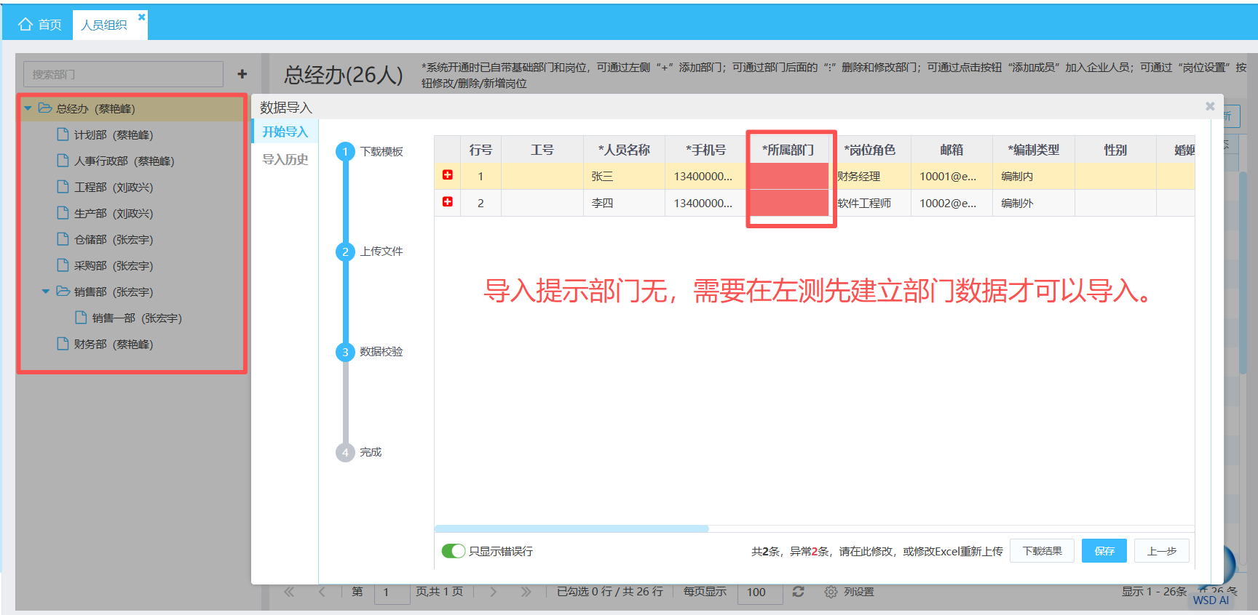Screen dimensions: 1258x615
Task: Click the refresh icon in the pagination bar
Action: (799, 592)
